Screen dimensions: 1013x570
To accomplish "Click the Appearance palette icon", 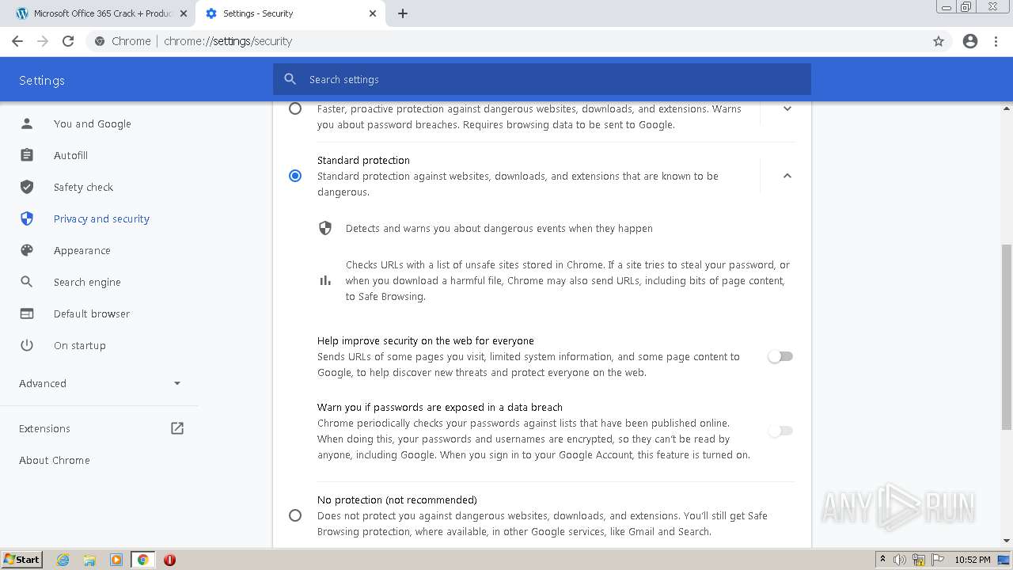I will click(27, 250).
